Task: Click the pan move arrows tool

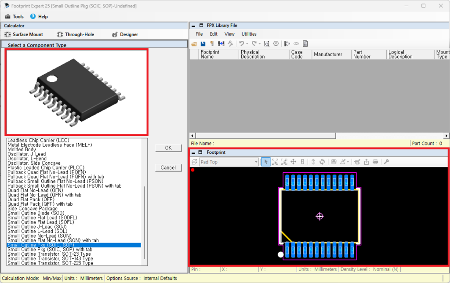Action: [x=294, y=162]
